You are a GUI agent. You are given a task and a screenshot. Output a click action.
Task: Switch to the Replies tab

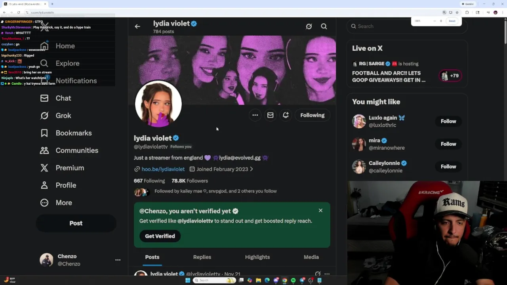[x=202, y=257]
